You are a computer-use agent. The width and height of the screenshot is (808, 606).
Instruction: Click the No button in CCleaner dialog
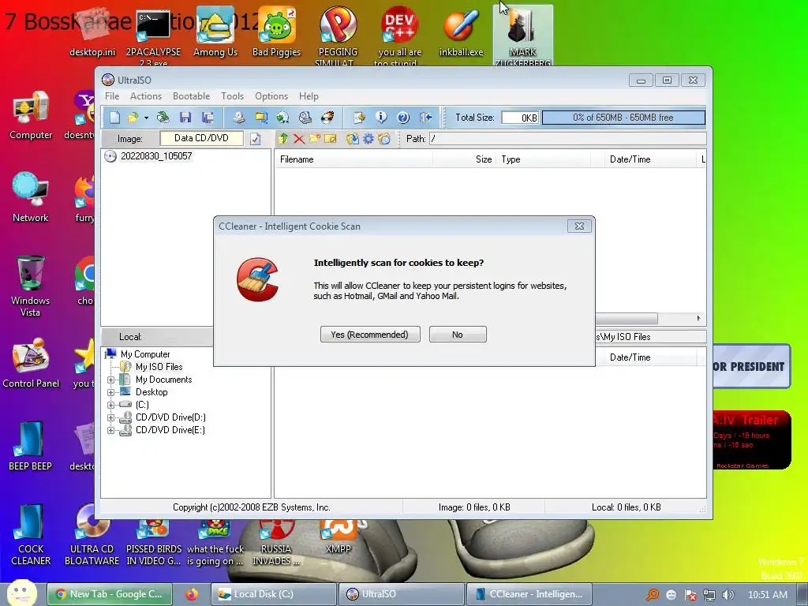tap(458, 335)
